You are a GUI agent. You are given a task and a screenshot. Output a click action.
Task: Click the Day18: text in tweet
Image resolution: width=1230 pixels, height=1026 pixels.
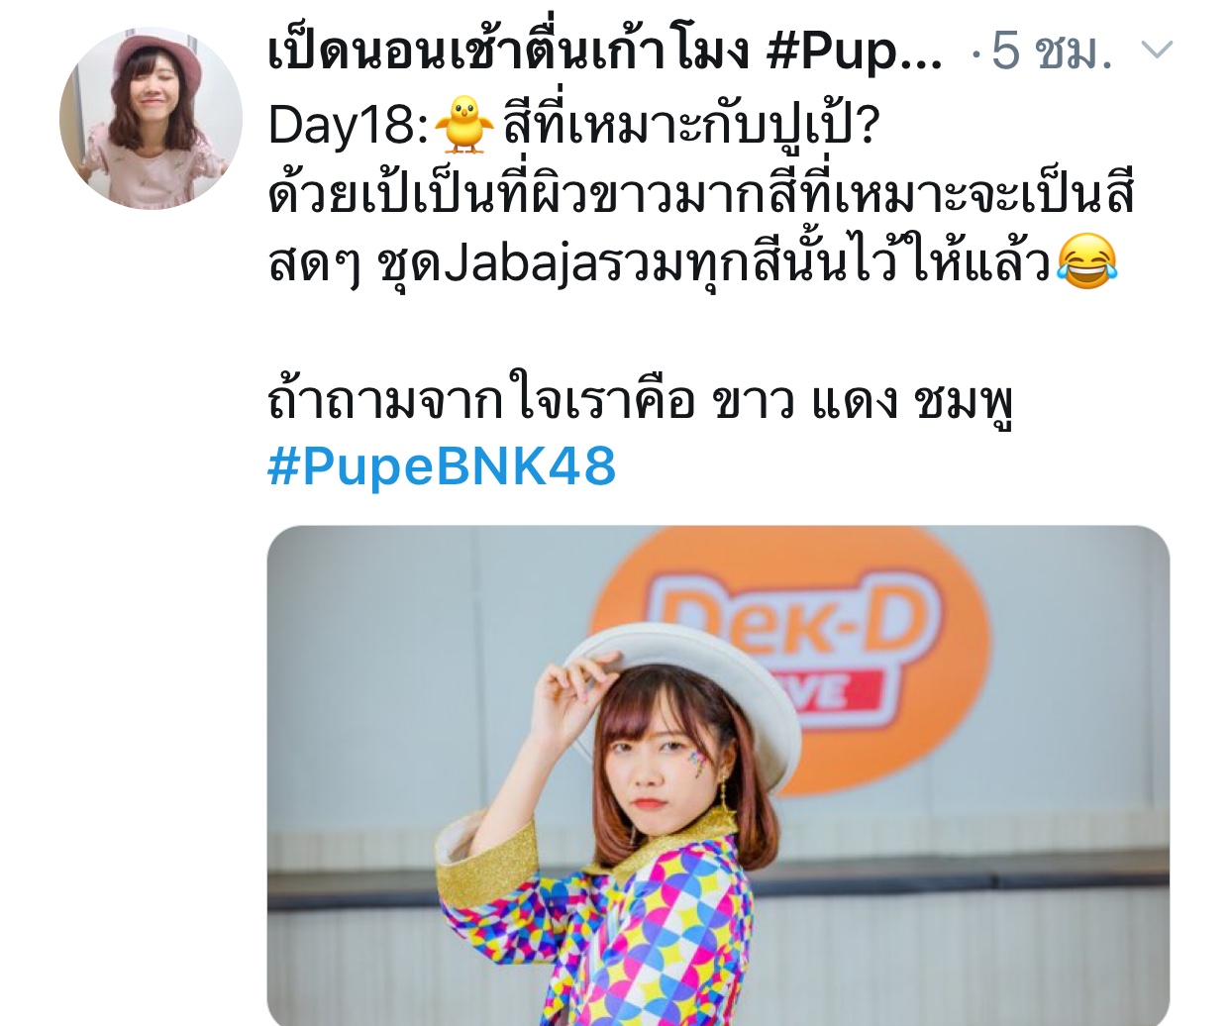tap(348, 125)
